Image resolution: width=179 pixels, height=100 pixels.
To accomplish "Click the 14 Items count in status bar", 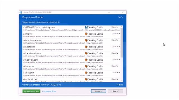I will [x=120, y=85].
